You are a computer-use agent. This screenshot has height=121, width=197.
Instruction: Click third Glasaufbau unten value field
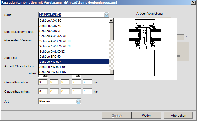coord(65,92)
